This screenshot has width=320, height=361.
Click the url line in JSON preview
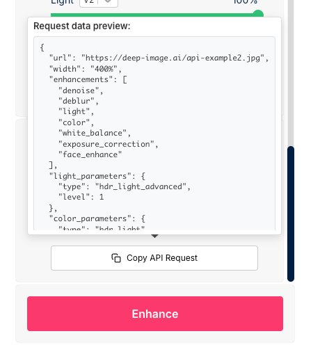159,58
